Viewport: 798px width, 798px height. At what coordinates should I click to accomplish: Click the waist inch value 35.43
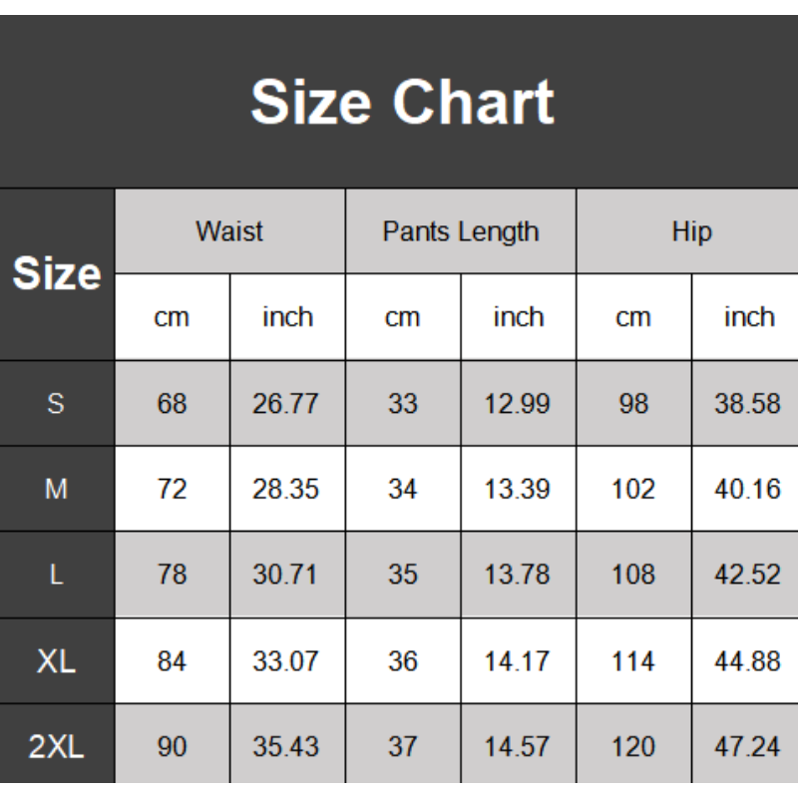285,746
